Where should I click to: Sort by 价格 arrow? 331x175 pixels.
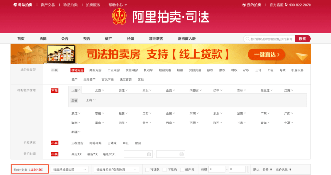click(x=271, y=170)
